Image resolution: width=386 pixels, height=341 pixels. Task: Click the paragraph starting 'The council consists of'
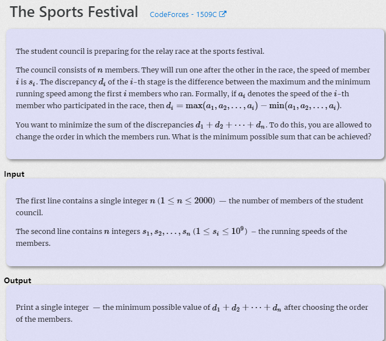[193, 88]
